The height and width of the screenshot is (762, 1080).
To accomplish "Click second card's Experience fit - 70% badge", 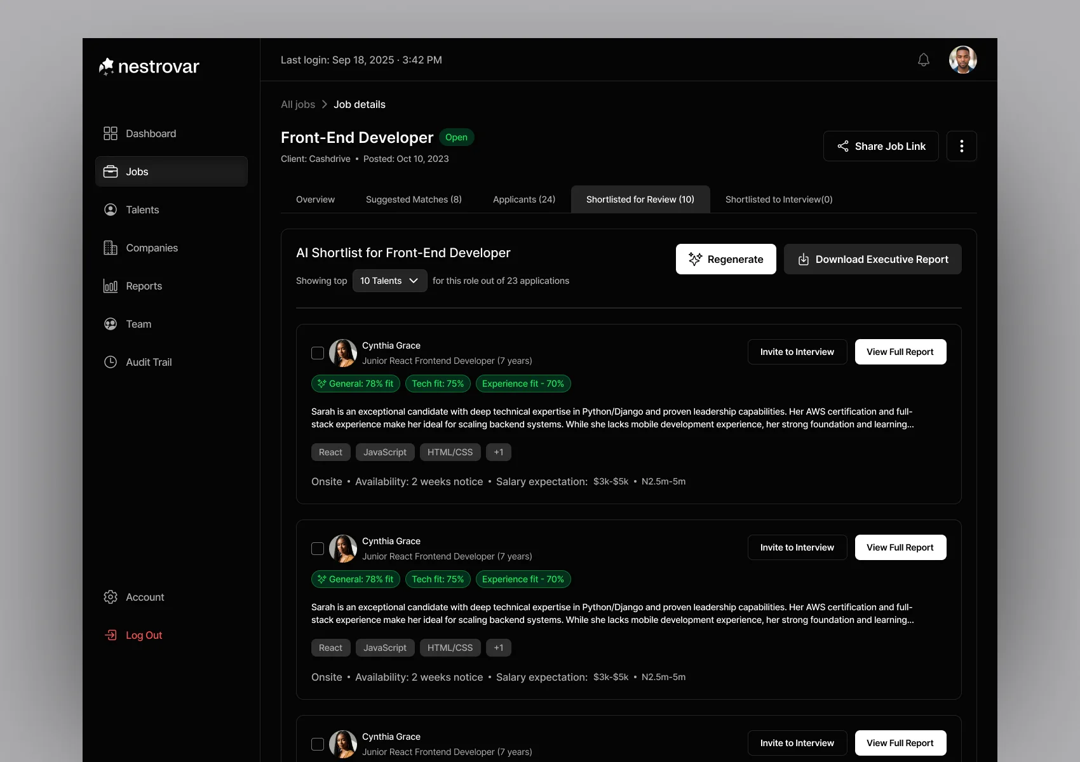I will (523, 579).
